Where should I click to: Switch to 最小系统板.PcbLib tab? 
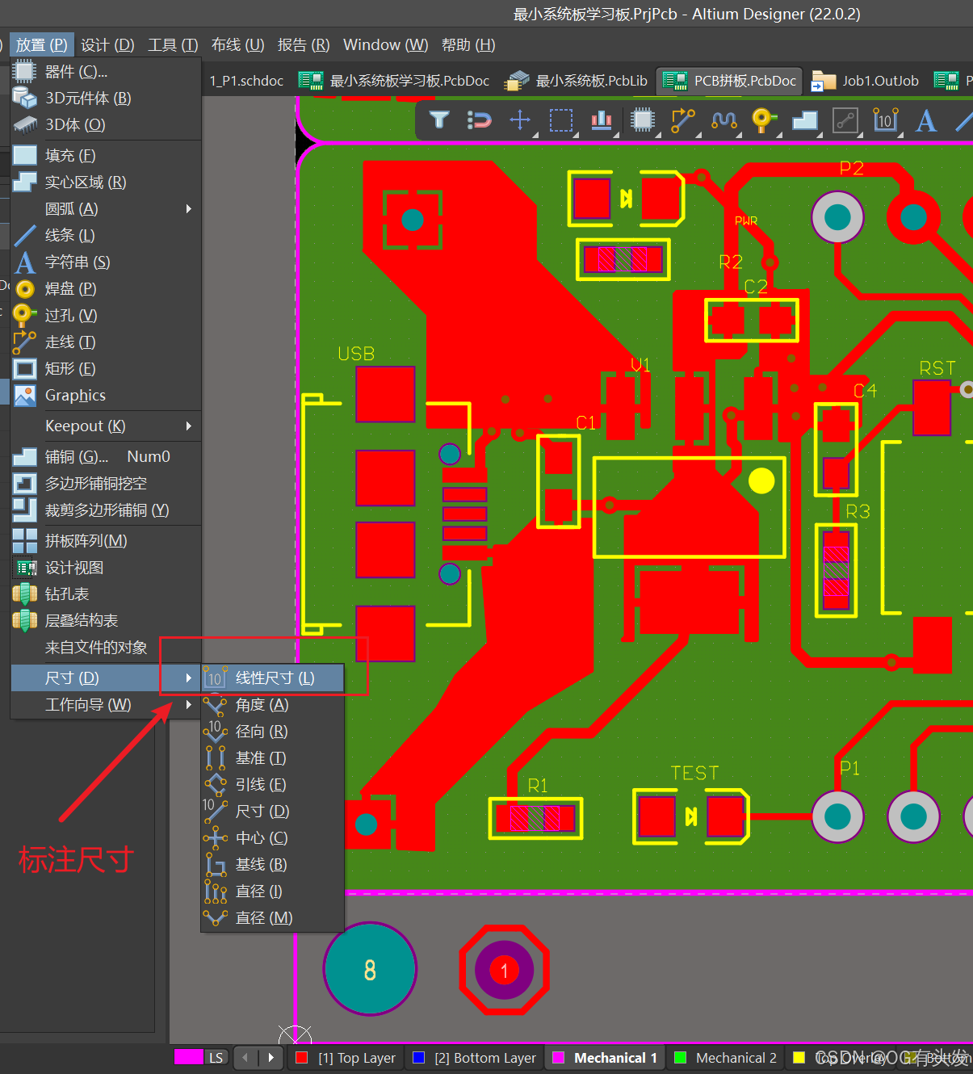coord(576,81)
